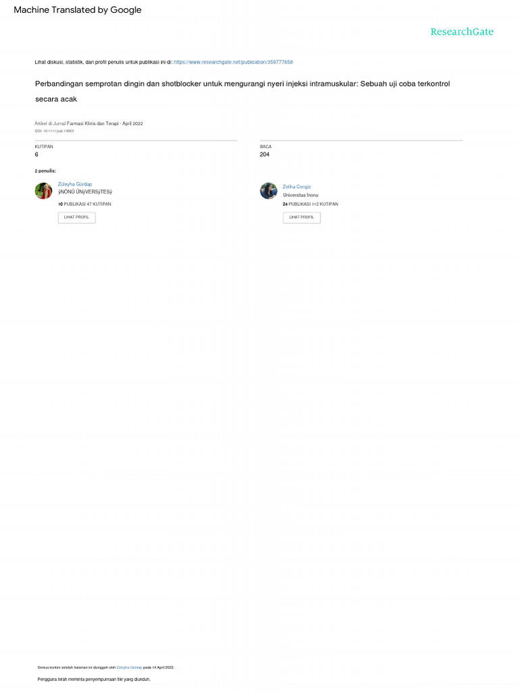Image resolution: width=519 pixels, height=693 pixels.
Task: Click the Machine Translated by Google header
Action: pyautogui.click(x=78, y=9)
